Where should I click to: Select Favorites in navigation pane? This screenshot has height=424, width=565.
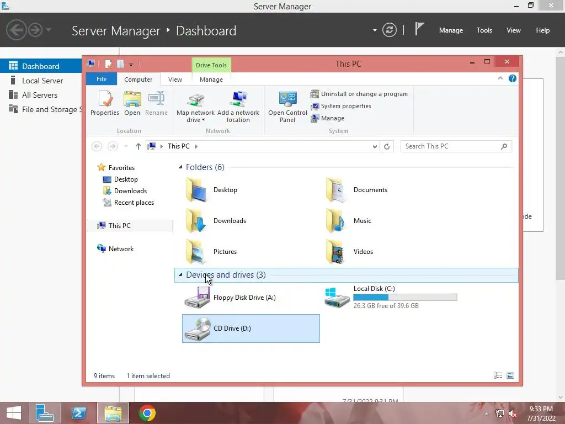tap(121, 168)
